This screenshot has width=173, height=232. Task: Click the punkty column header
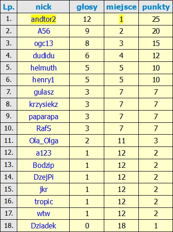(x=156, y=7)
